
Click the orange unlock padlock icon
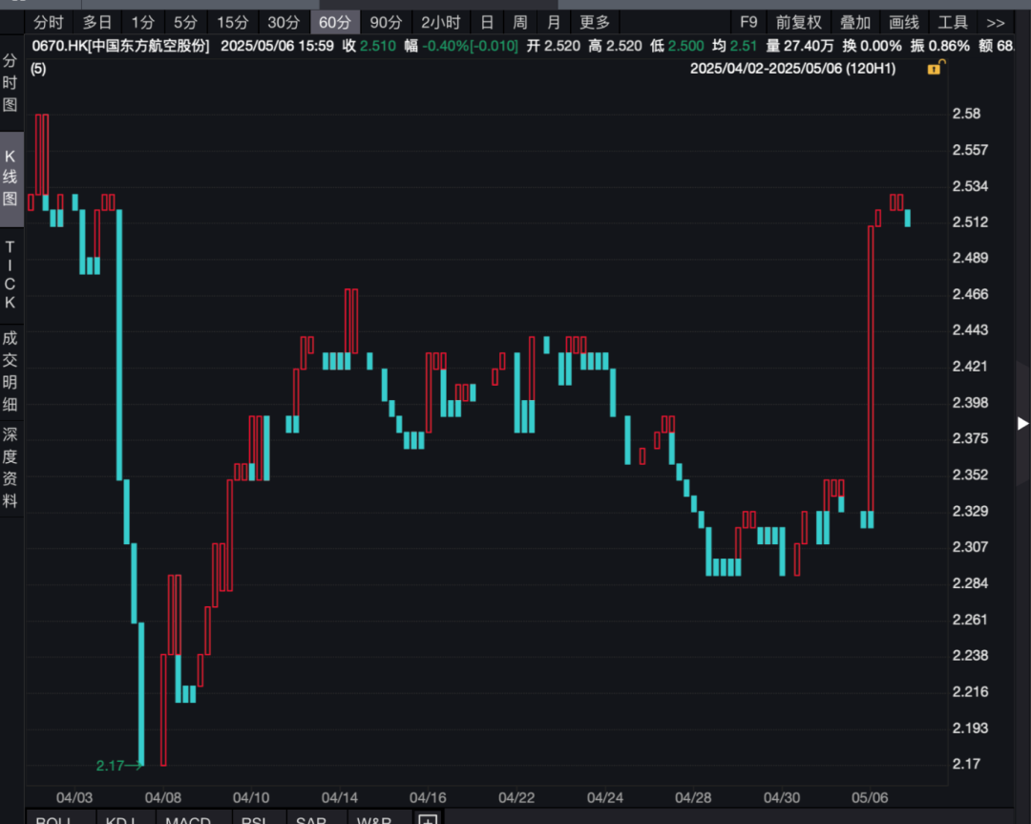936,67
